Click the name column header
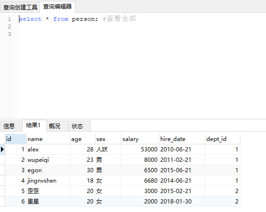Image resolution: width=266 pixels, height=212 pixels. [48, 139]
